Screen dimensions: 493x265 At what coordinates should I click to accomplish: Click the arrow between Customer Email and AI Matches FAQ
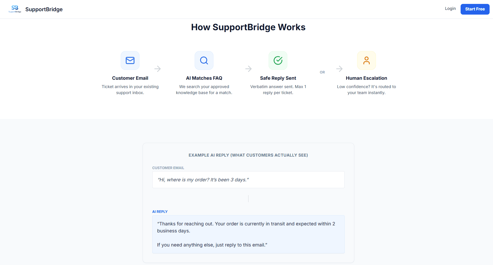(158, 69)
